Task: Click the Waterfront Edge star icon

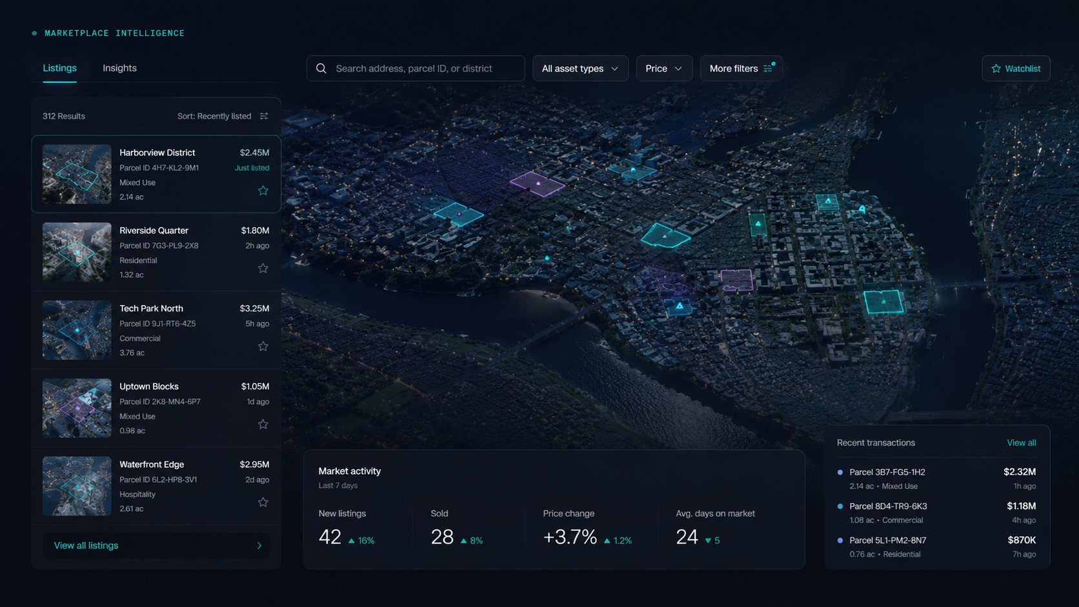Action: click(x=263, y=503)
